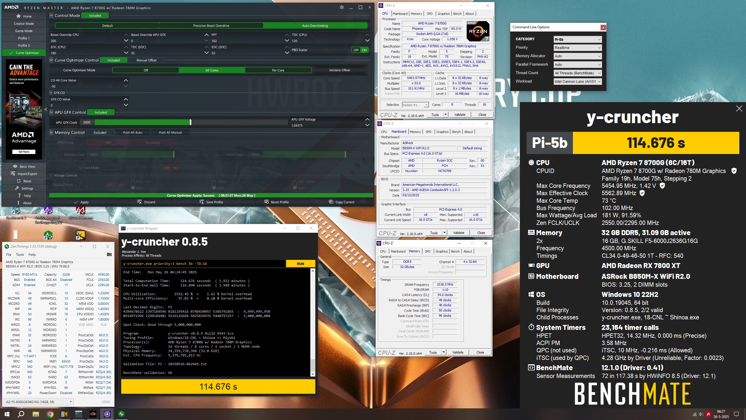Open File Explorer from the taskbar
The height and width of the screenshot is (420, 746).
[x=36, y=414]
